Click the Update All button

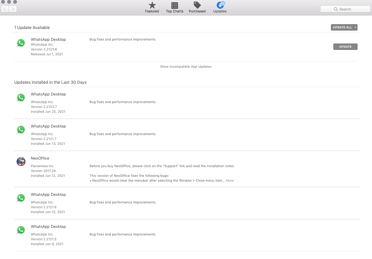tap(342, 28)
